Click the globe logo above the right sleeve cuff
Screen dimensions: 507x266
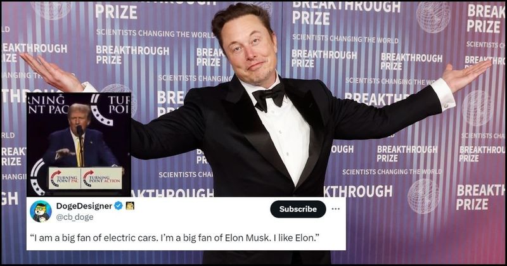[x=477, y=108]
